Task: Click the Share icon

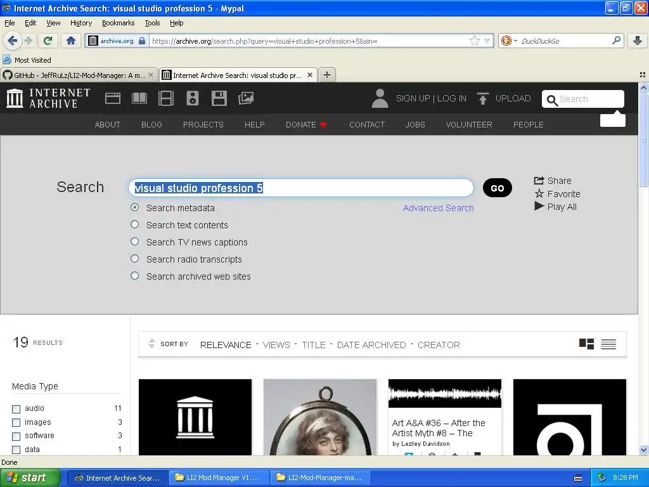Action: (x=539, y=181)
